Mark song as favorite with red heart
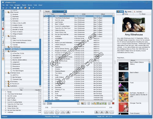 pos(113,103)
